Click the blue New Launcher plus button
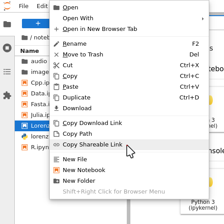This screenshot has width=224, height=224. pos(36,23)
